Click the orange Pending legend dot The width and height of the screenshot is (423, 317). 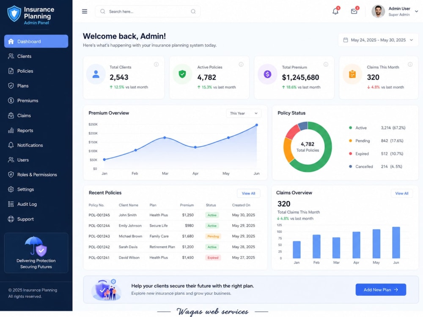pyautogui.click(x=350, y=141)
